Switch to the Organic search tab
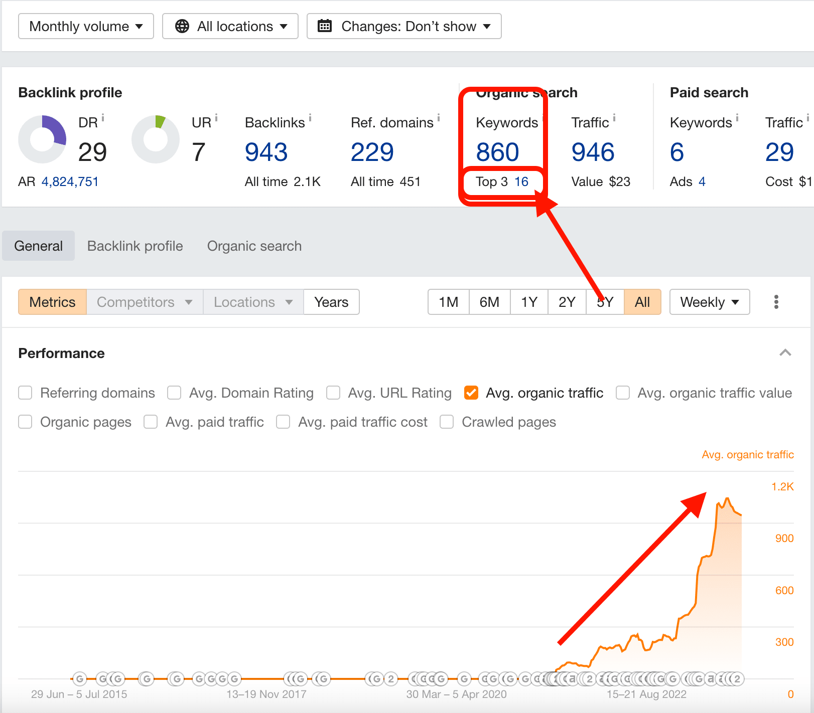Screen dimensions: 814x713 tap(254, 246)
